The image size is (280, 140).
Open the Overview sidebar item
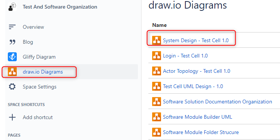click(33, 27)
